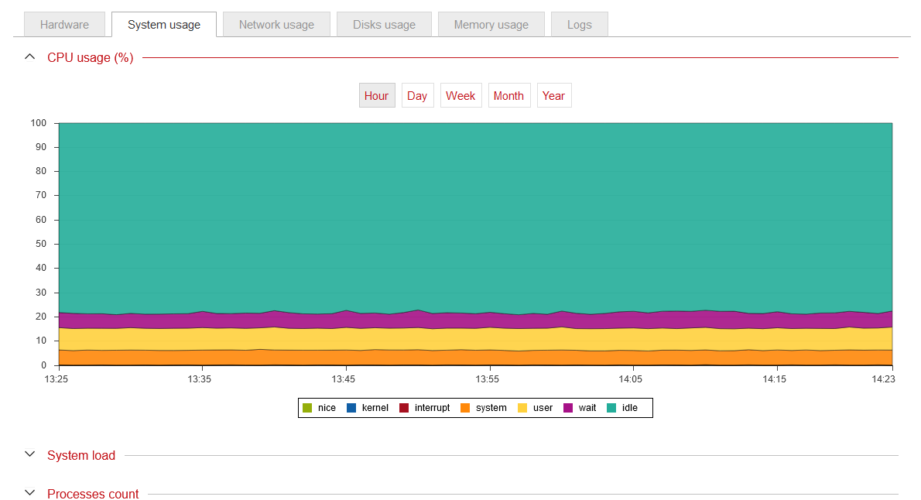Viewport: 921px width, 500px height.
Task: Select the System usage tab
Action: (164, 25)
